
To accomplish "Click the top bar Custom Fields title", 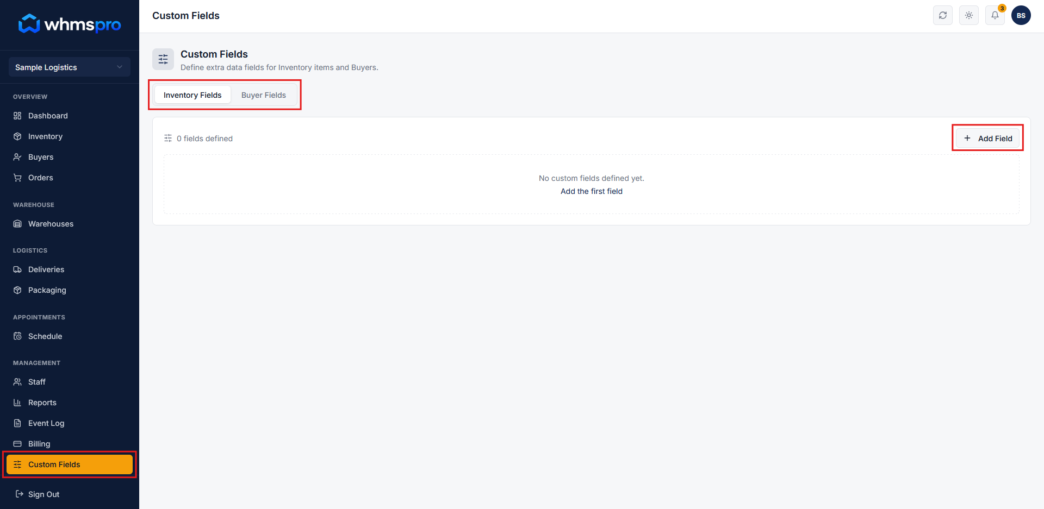I will pos(186,16).
